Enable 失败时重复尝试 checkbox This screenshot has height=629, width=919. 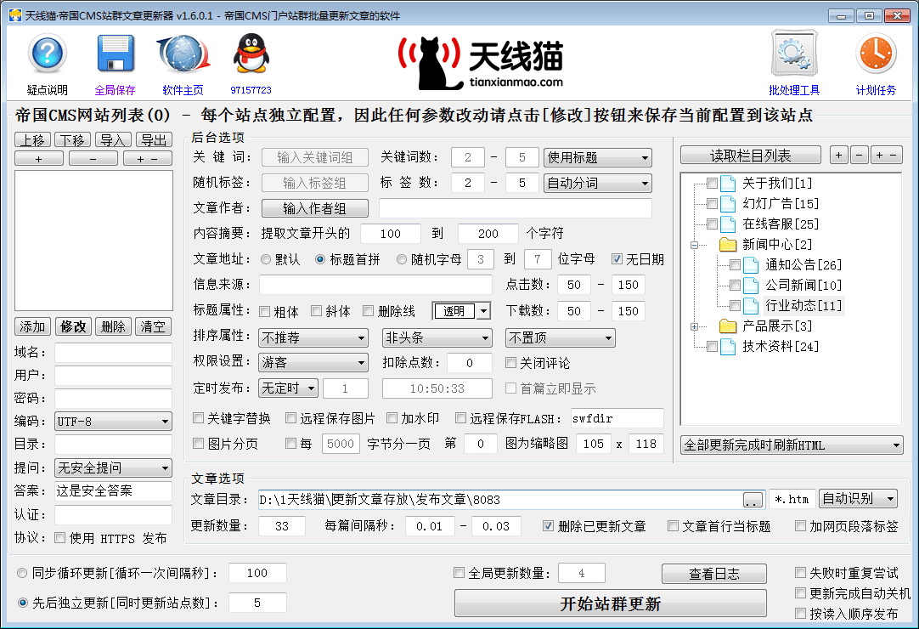point(800,572)
